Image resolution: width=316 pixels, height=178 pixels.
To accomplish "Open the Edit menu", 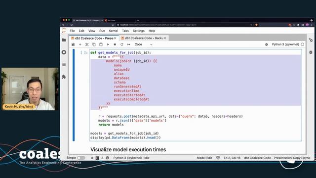I will click(x=81, y=31).
